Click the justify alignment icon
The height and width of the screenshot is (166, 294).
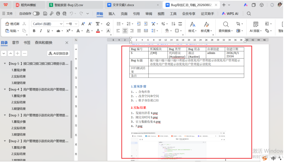pos(139,31)
